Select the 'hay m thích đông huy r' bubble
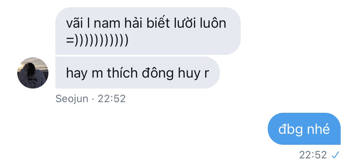Screen dimensions: 358x167 pos(137,73)
